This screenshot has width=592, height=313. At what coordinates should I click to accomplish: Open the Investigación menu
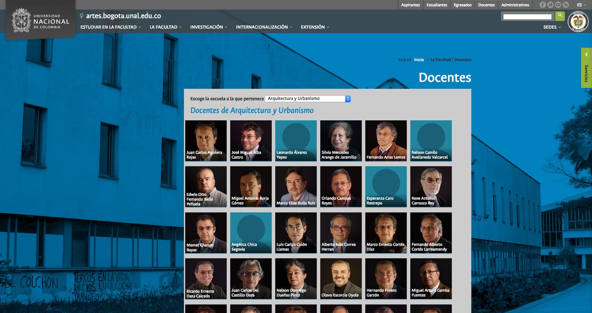click(x=208, y=27)
